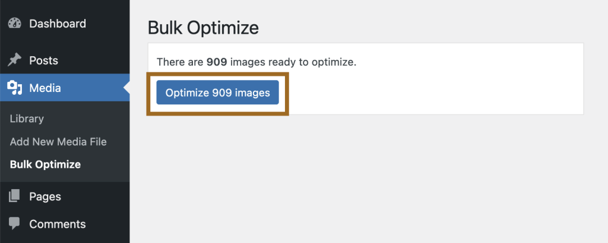608x243 pixels.
Task: Click the bold 909 count in the message
Action: coord(217,62)
